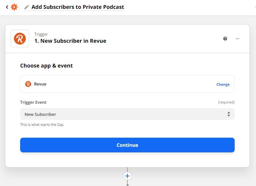Click the Change link for Revue app
The image size is (256, 186).
click(223, 84)
